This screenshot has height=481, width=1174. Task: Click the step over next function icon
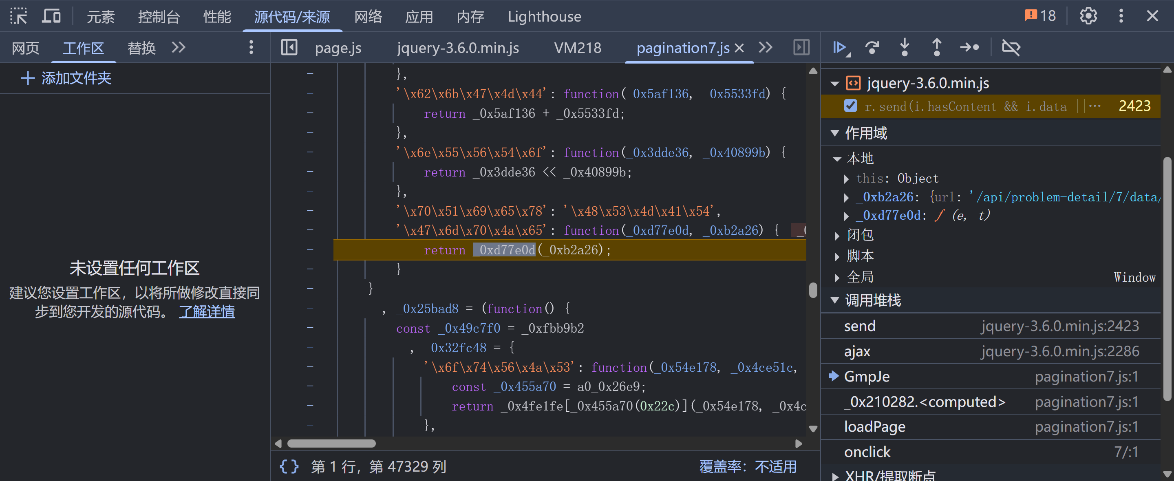872,47
